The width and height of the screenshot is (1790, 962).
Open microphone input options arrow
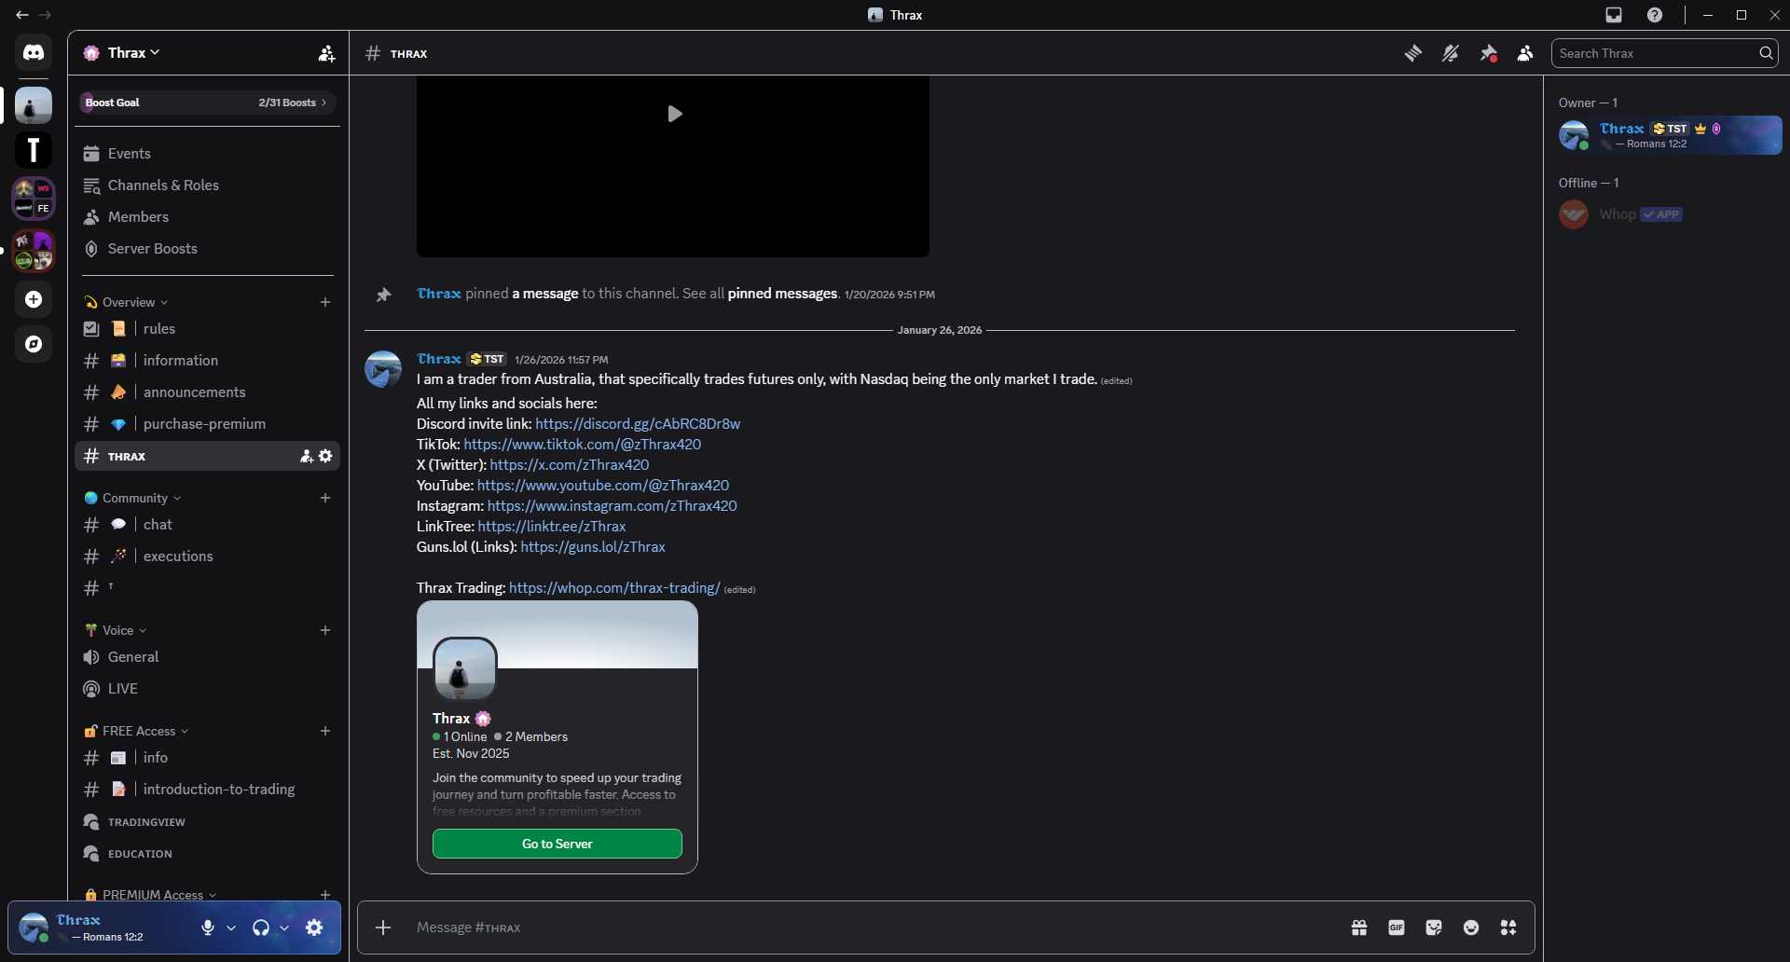click(231, 928)
